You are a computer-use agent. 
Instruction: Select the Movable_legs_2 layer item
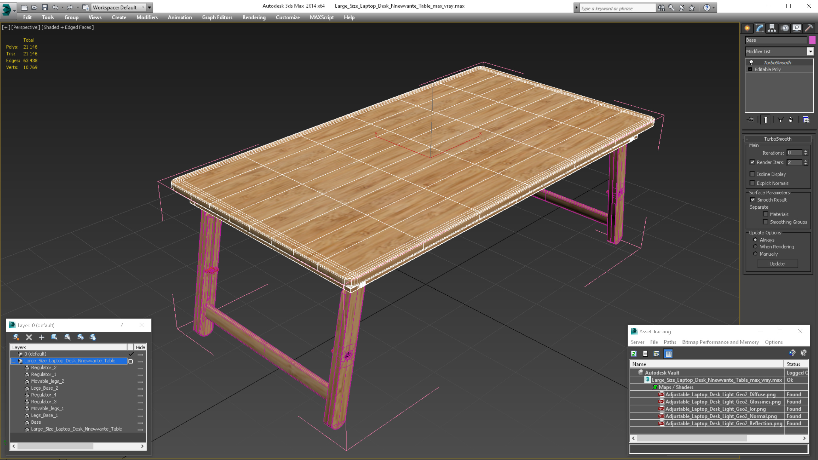click(x=47, y=381)
